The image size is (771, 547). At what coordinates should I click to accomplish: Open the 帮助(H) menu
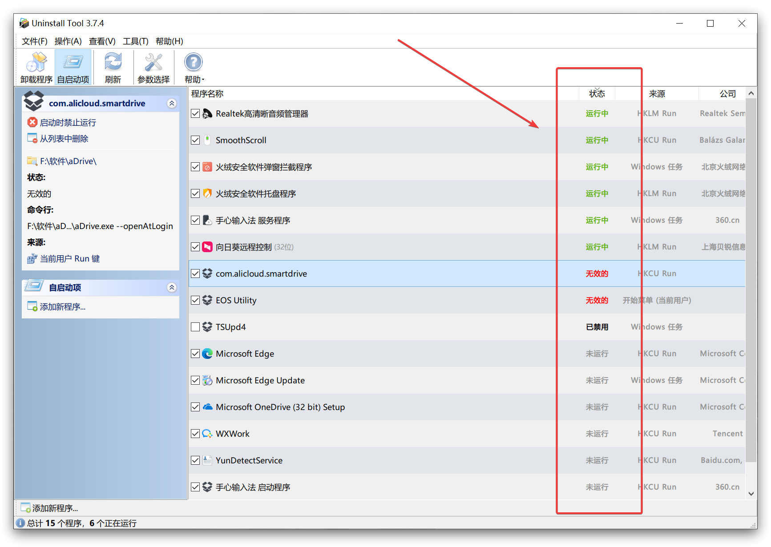click(x=170, y=41)
